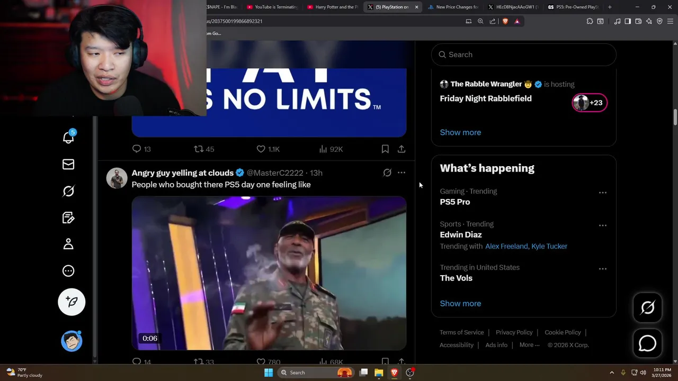This screenshot has height=381, width=678.
Task: Open Leo AI sparkle toolbar icon
Action: [x=649, y=21]
